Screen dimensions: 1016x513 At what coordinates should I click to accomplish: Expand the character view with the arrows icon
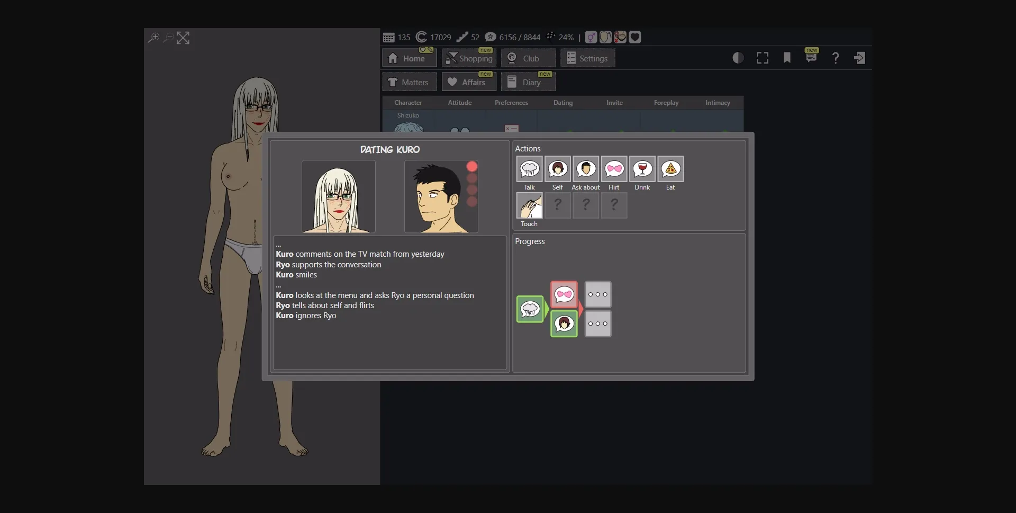coord(183,38)
